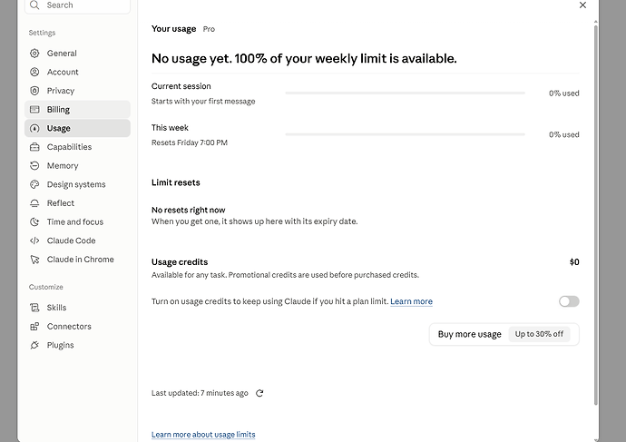Screen dimensions: 626x442
Task: Enable the usage credits toggle
Action: pyautogui.click(x=569, y=301)
